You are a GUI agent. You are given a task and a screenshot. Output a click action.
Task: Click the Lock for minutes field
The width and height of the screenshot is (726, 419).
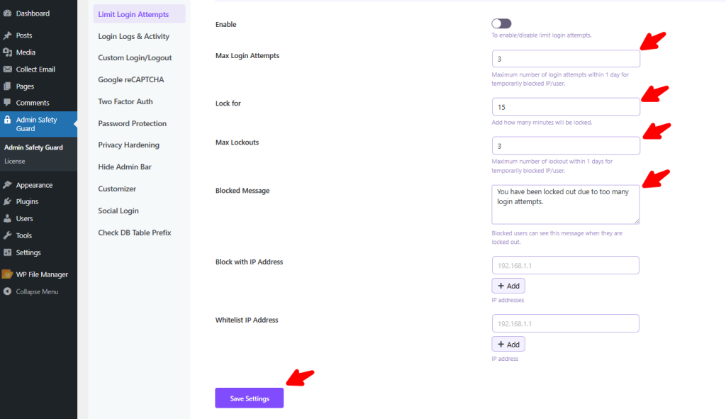(565, 107)
